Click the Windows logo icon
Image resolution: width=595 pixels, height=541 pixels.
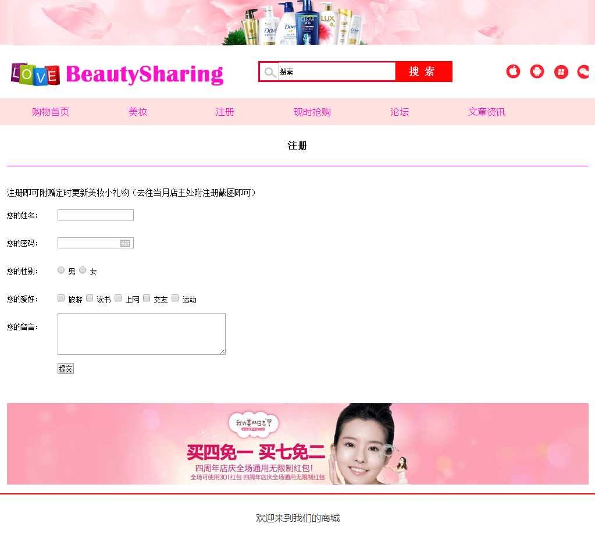click(561, 72)
